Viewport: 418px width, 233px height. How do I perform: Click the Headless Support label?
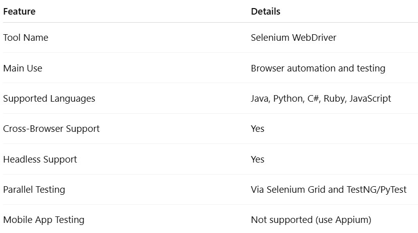(40, 160)
